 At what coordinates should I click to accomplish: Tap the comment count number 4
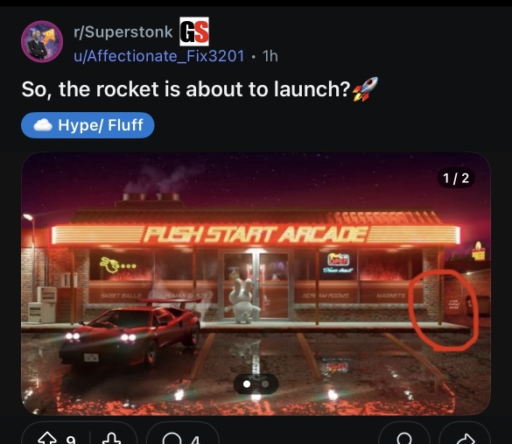195,440
